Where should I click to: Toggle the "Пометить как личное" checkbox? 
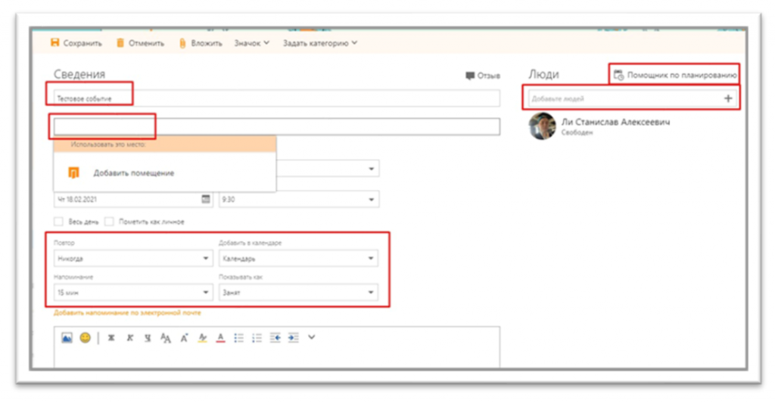(x=110, y=222)
